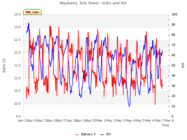187x140 pixels.
Task: Click the 11.5 left axis tick label
Action: 18,65
